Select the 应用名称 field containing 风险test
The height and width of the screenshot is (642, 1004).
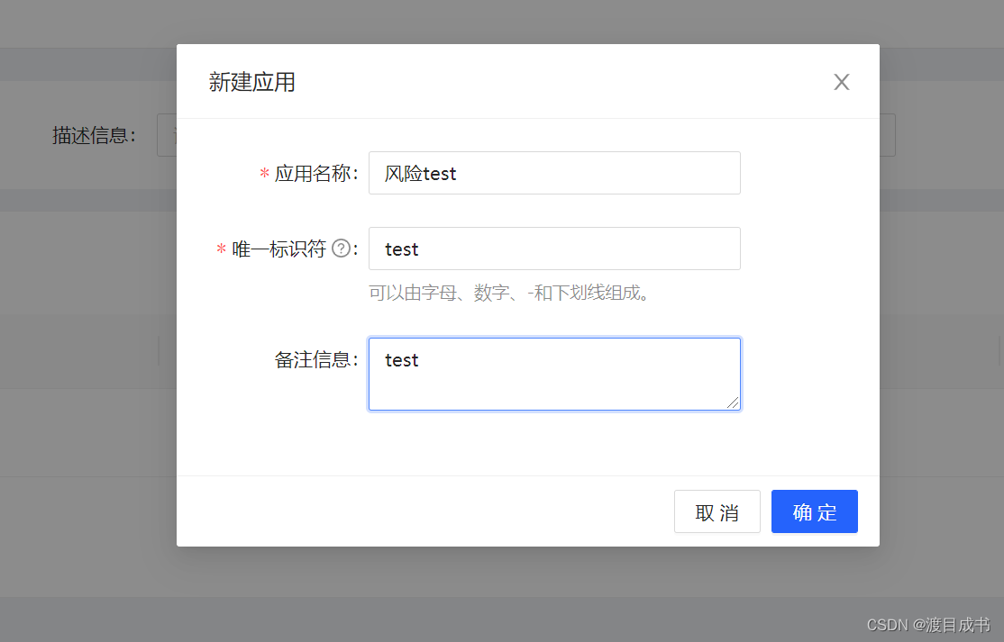(554, 173)
